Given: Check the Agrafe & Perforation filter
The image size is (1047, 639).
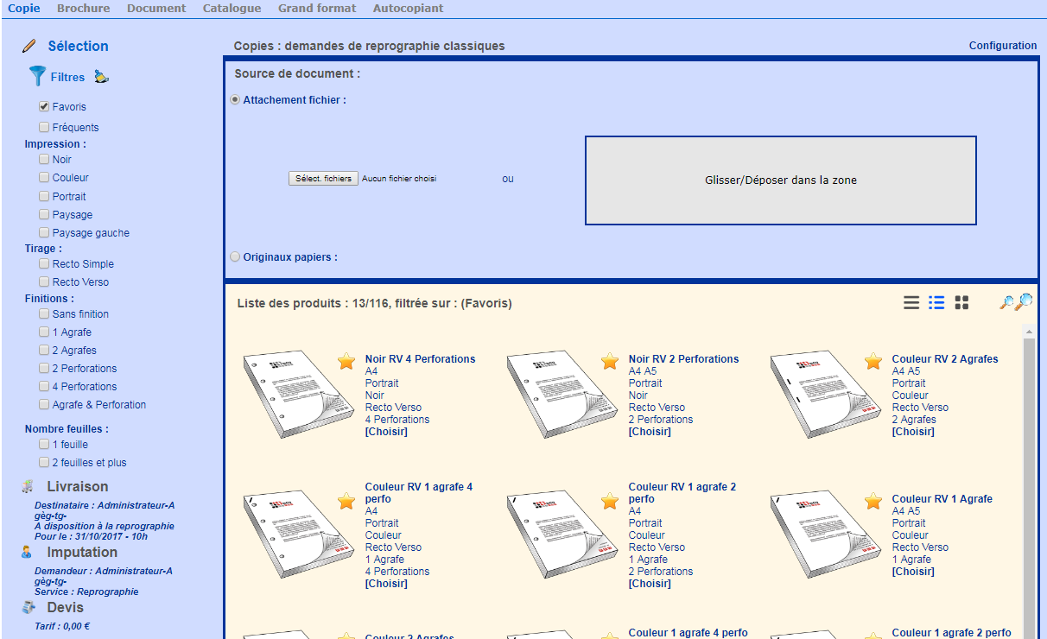Looking at the screenshot, I should pyautogui.click(x=44, y=404).
